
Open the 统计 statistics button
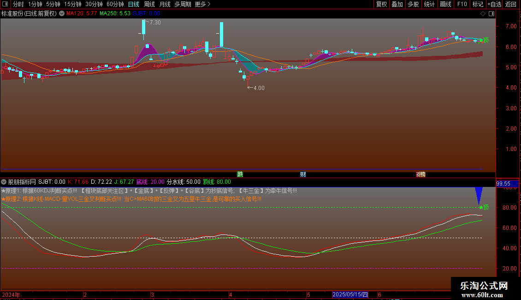click(x=429, y=4)
